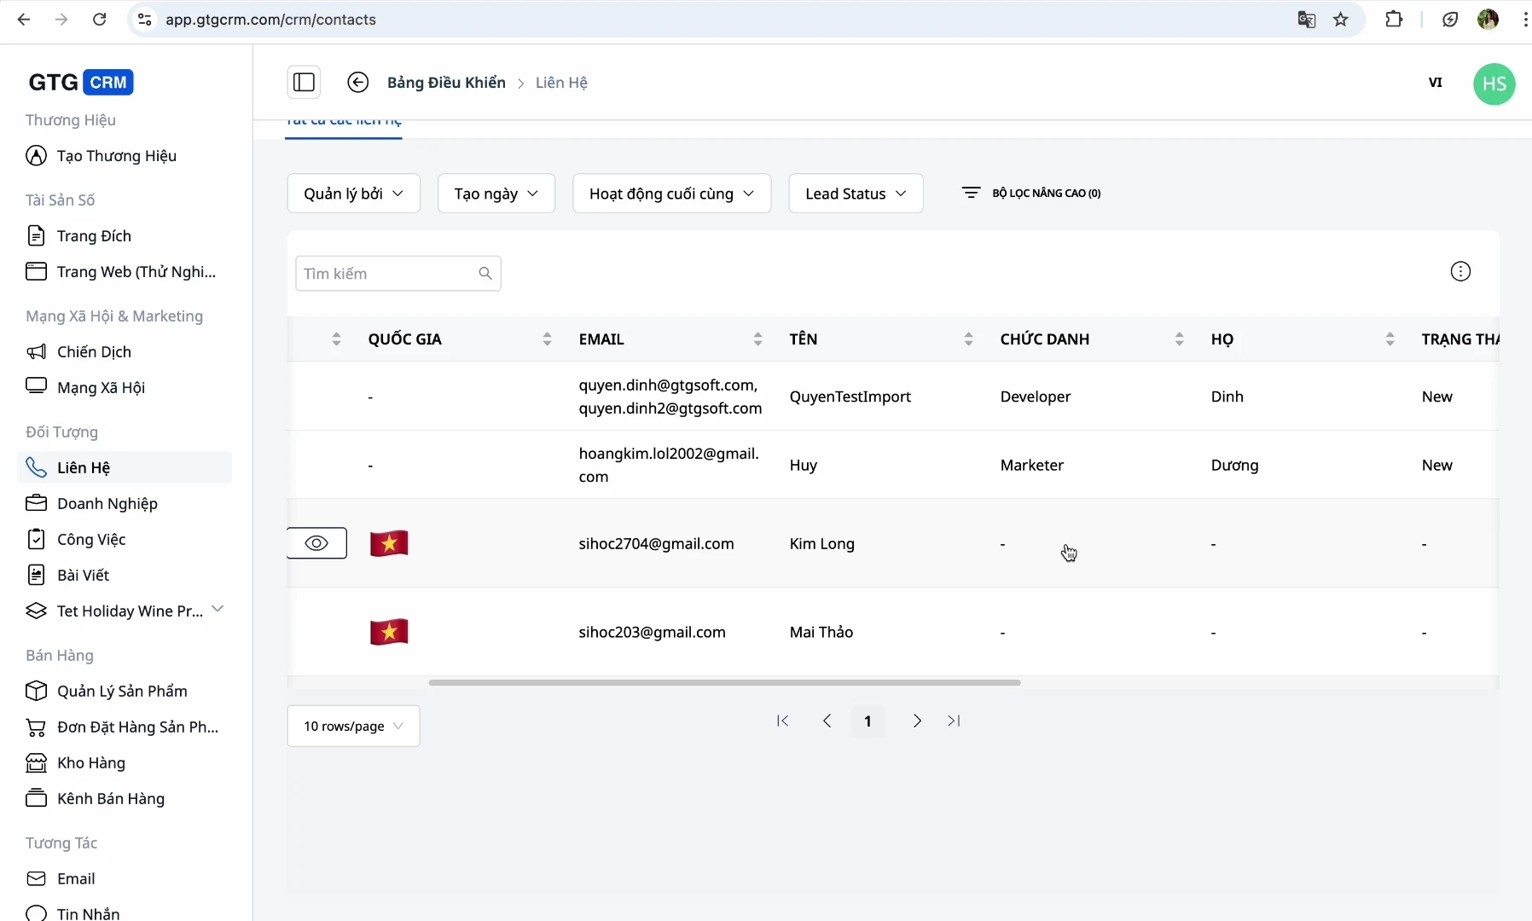Click the search magnifier icon
Image resolution: width=1532 pixels, height=921 pixels.
[485, 274]
